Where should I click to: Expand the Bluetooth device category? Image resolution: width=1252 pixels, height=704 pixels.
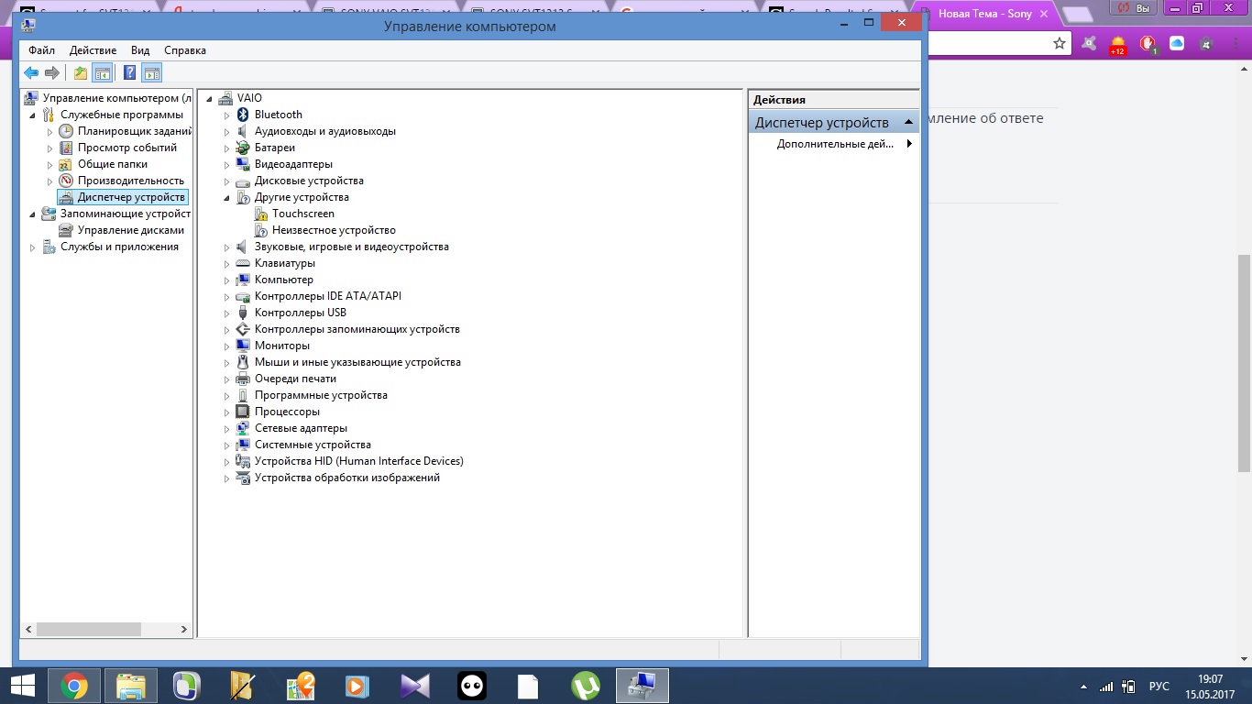227,115
